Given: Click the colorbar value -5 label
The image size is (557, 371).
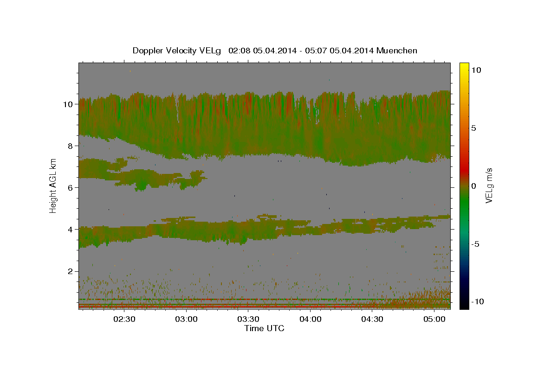Looking at the screenshot, I should coord(476,244).
